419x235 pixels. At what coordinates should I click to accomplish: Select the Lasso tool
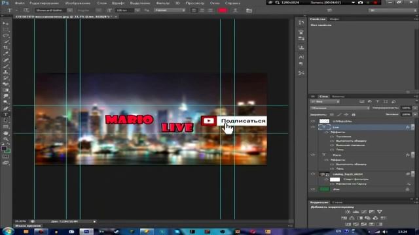5,35
